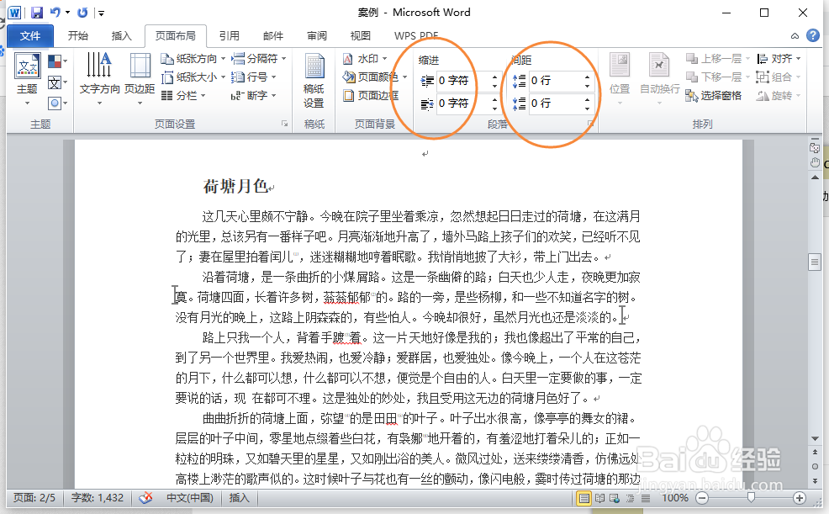Screen dimensions: 829x514
Task: Click the scrollbar down arrow
Action: click(x=815, y=439)
